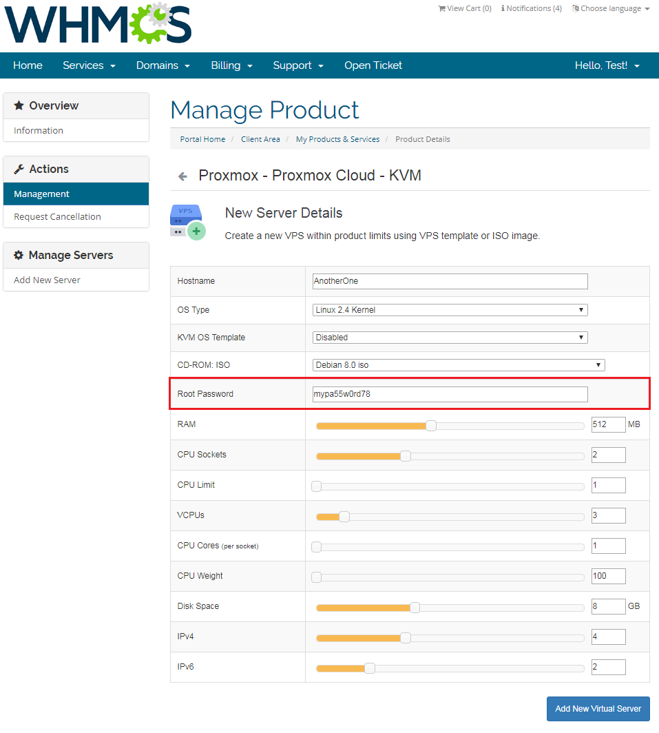Click Open Ticket in the navigation bar

(373, 65)
